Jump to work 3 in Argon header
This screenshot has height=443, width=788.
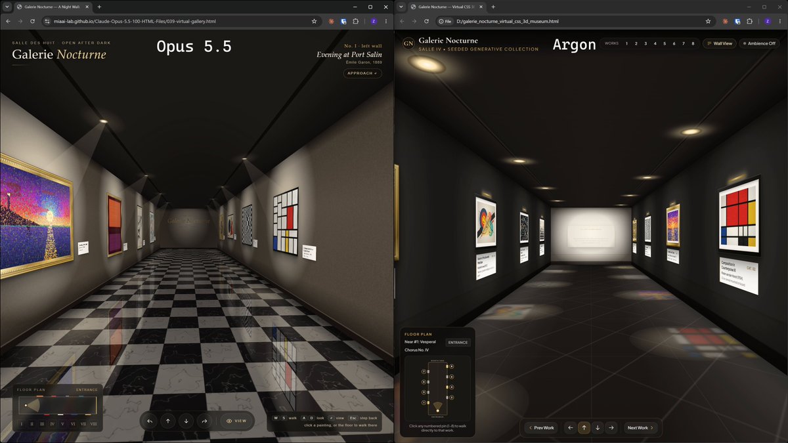point(646,43)
